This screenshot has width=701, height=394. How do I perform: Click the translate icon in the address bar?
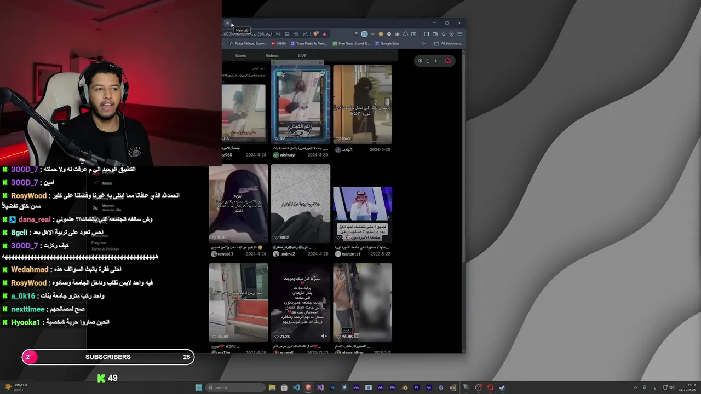pyautogui.click(x=278, y=34)
